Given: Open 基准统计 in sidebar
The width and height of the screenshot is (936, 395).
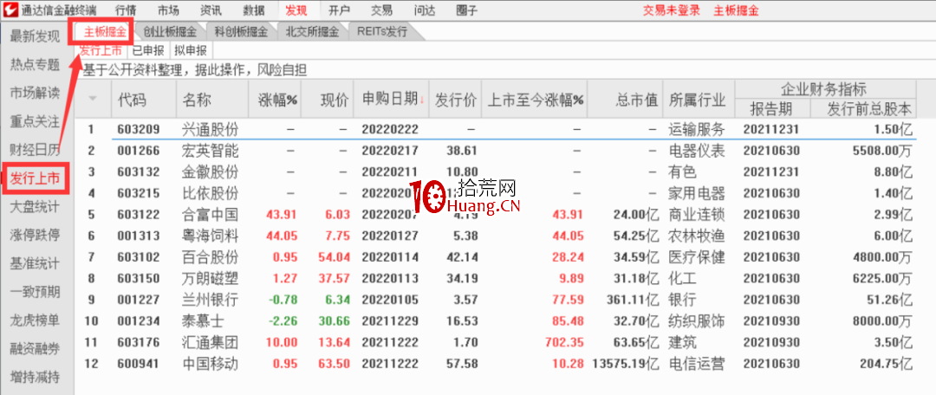Looking at the screenshot, I should pyautogui.click(x=35, y=263).
